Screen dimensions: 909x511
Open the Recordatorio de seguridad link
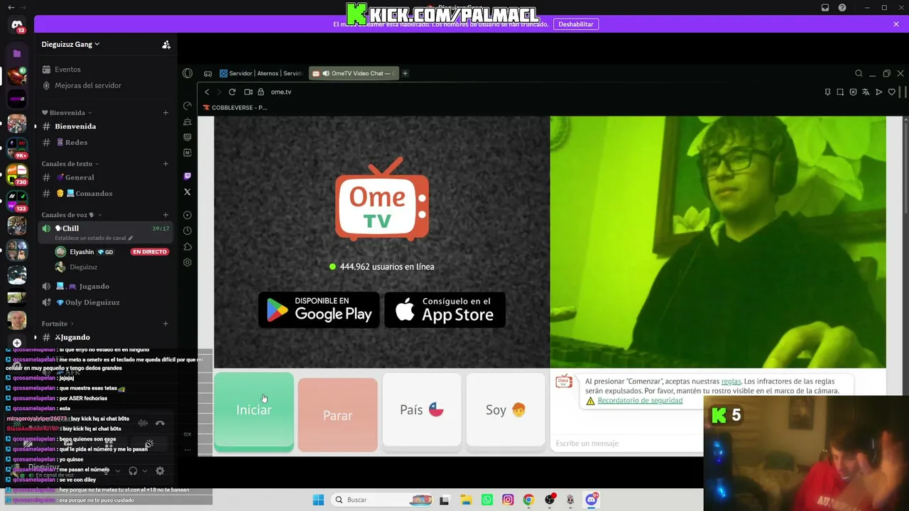coord(640,400)
